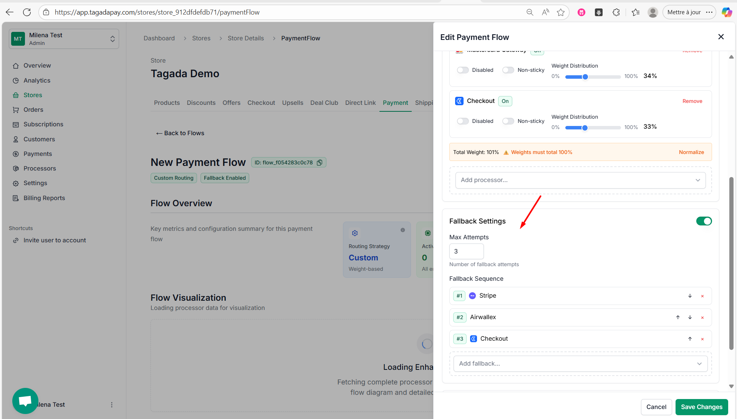Toggle Disabled switch for Mastercard Gateway processor

point(463,70)
